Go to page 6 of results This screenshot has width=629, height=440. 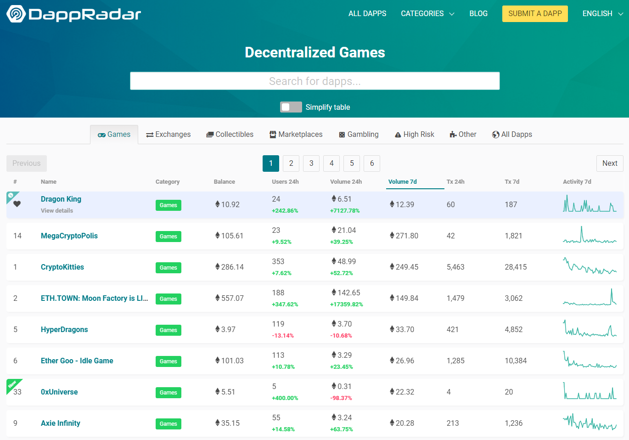(372, 164)
